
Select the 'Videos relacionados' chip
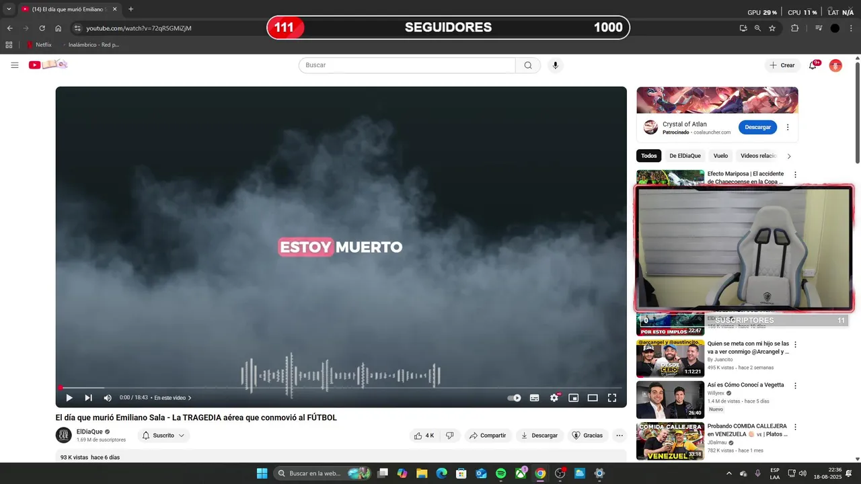(x=758, y=156)
